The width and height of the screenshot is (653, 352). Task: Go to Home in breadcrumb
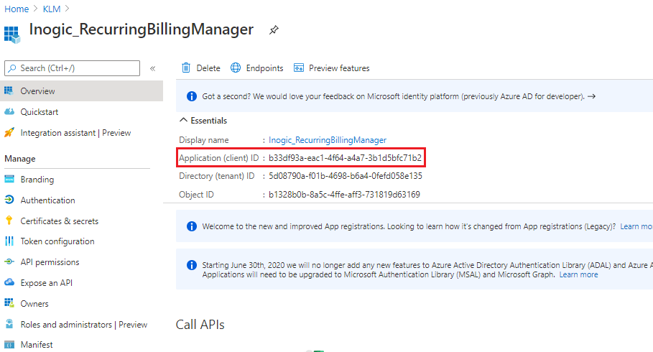pos(17,9)
